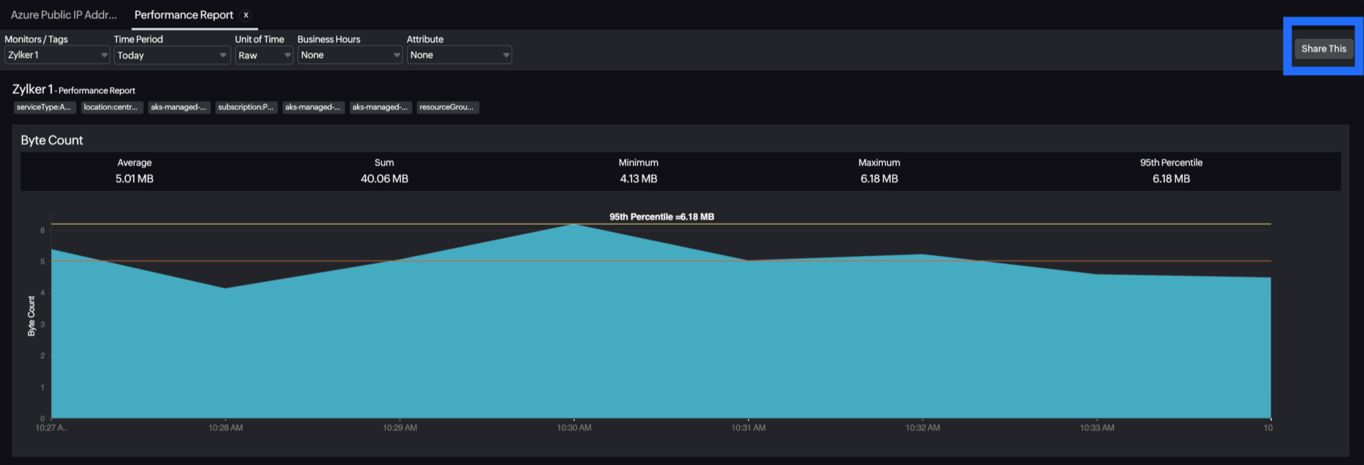Click the 95th Percentile label above the chart
The width and height of the screenshot is (1364, 465).
point(661,217)
